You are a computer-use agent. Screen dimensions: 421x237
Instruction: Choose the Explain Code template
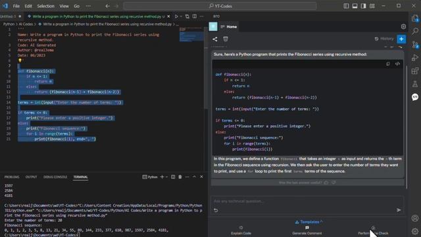(x=241, y=230)
